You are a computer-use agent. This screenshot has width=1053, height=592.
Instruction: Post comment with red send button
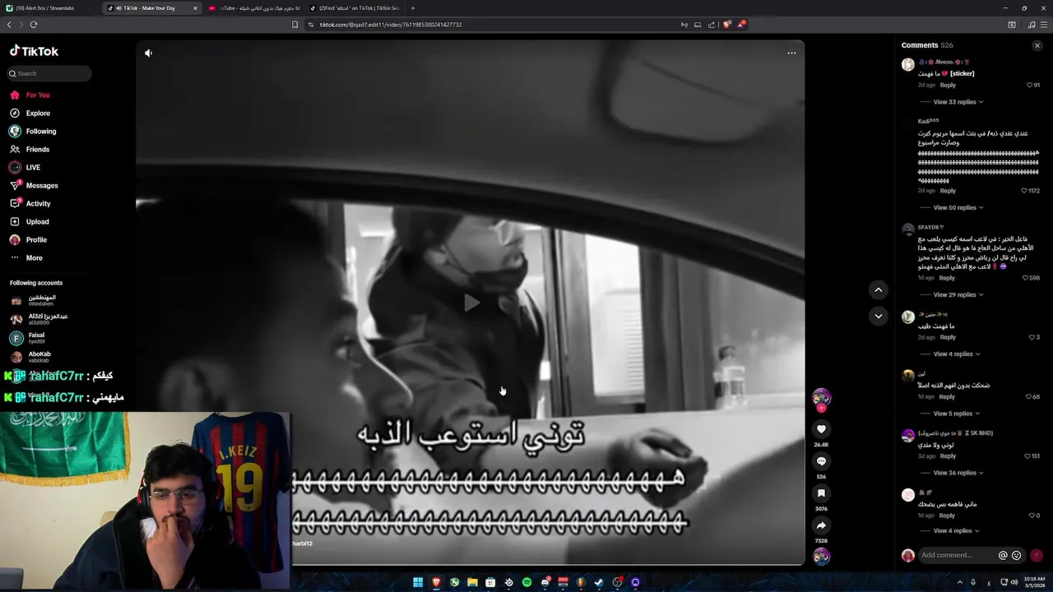[x=1036, y=556]
